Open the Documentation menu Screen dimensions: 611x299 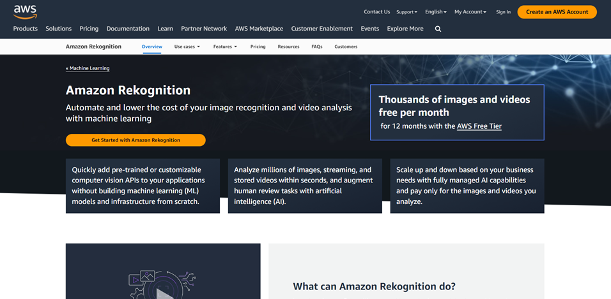[128, 29]
